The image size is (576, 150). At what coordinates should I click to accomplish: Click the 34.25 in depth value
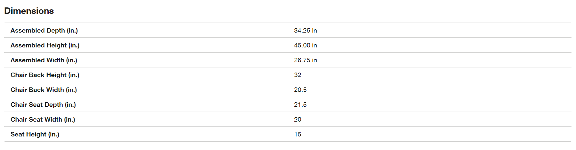pyautogui.click(x=305, y=30)
